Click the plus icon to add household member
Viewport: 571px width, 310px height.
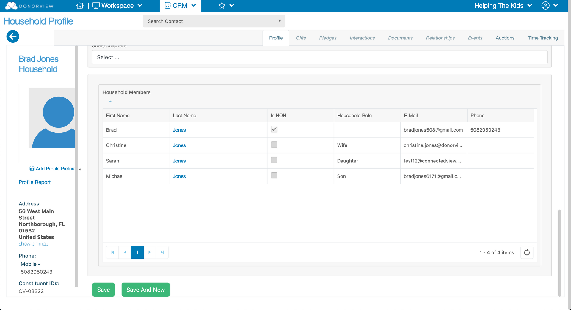(x=110, y=101)
